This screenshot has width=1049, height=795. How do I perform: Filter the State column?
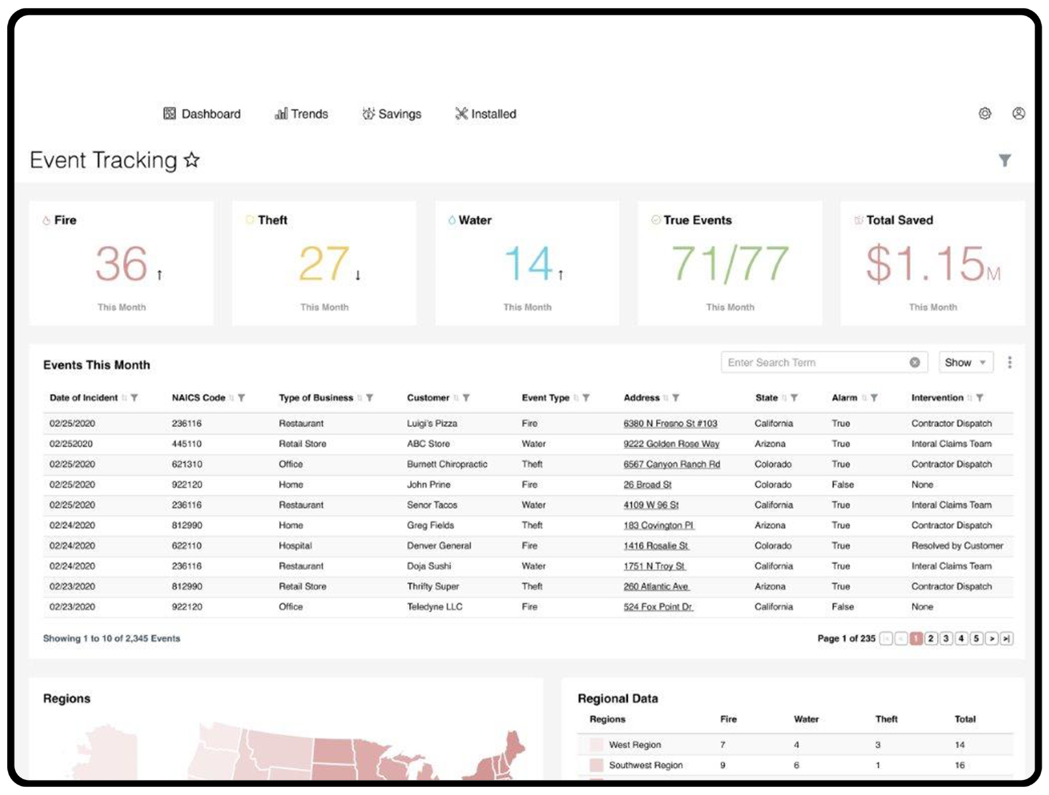(794, 398)
